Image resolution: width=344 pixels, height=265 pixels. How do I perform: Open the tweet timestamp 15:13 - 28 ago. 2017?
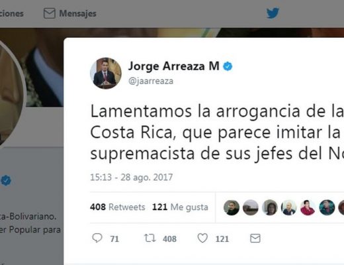(132, 178)
